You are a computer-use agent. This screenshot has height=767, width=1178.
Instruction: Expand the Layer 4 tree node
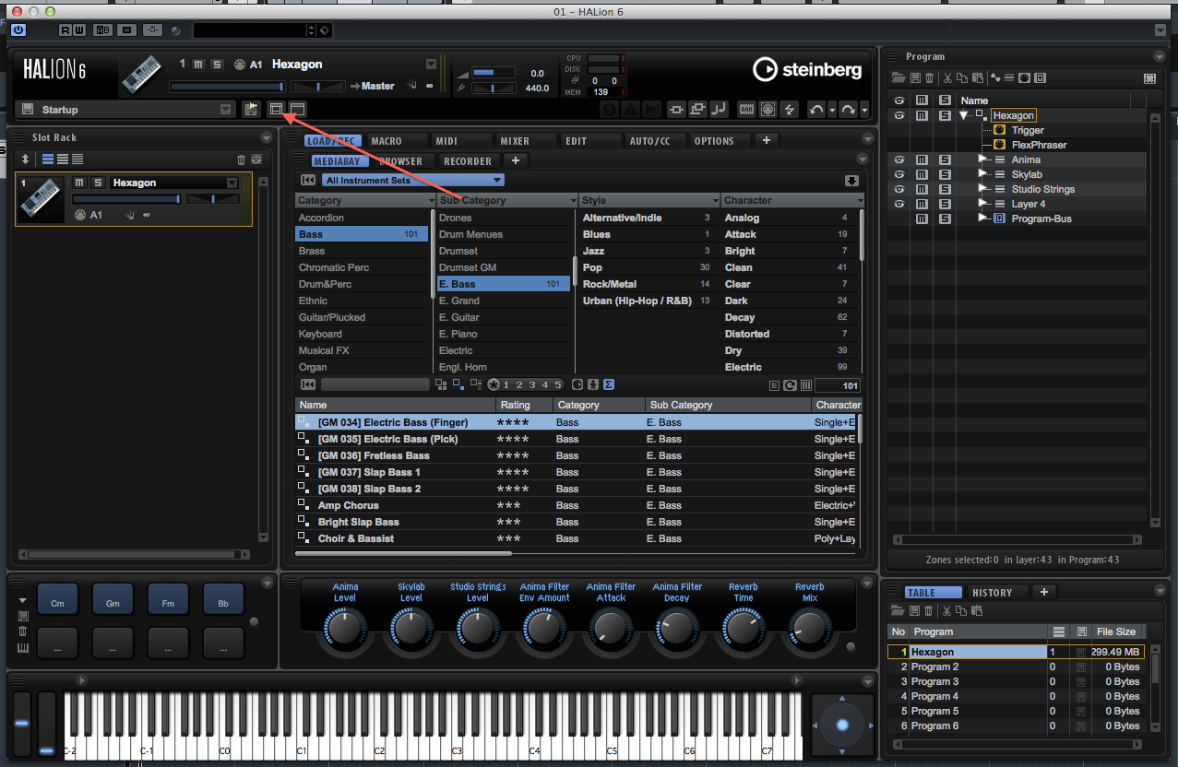point(982,204)
